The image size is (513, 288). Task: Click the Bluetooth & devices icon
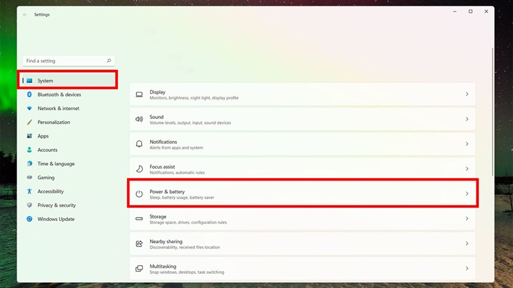(x=29, y=95)
